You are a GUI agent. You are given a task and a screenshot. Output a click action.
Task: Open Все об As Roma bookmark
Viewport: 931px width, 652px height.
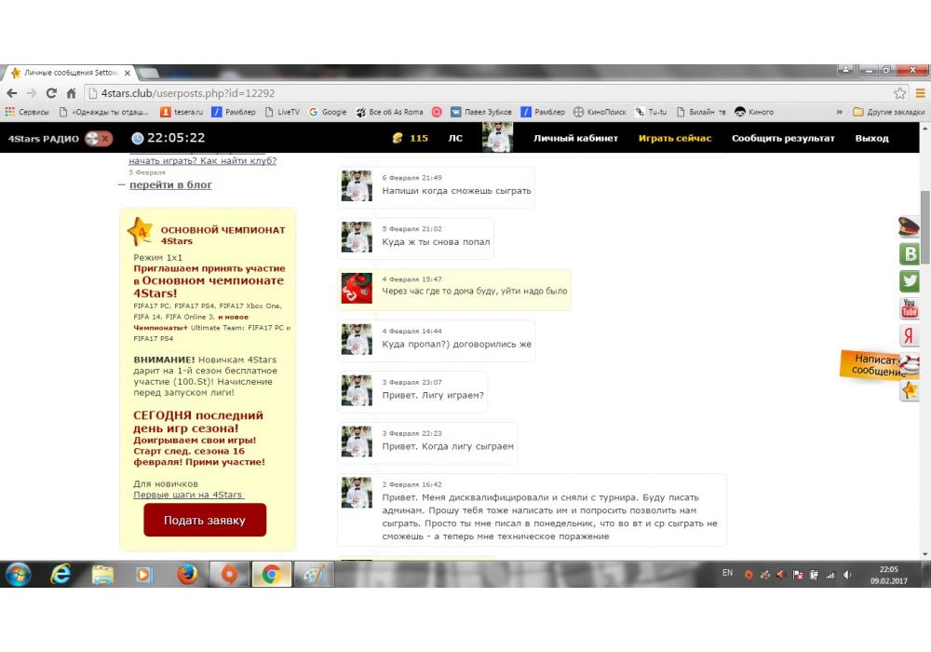pos(389,112)
